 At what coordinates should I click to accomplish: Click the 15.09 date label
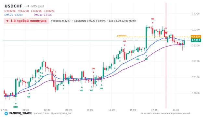(133, 110)
